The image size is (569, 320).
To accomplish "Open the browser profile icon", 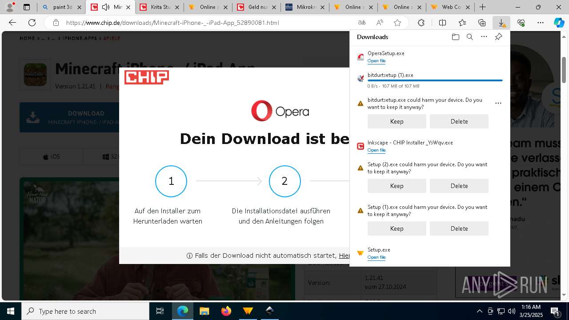I will pyautogui.click(x=10, y=7).
